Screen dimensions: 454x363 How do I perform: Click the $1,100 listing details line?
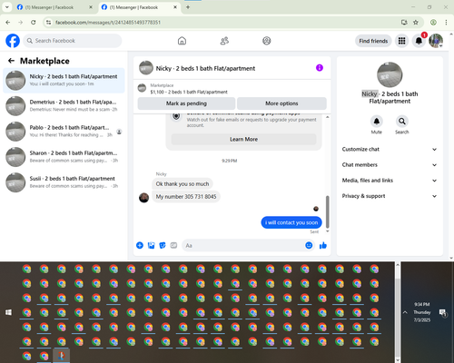coord(189,92)
